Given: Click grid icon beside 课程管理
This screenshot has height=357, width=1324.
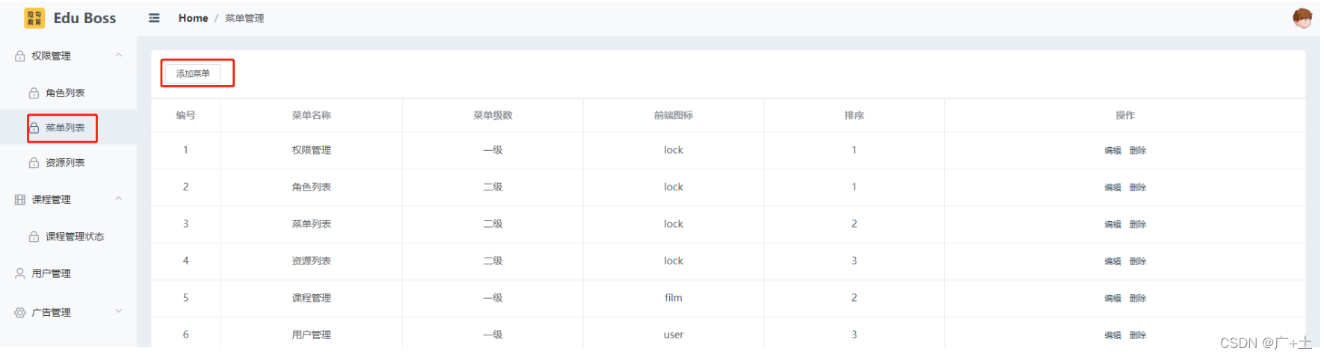Looking at the screenshot, I should 20,199.
